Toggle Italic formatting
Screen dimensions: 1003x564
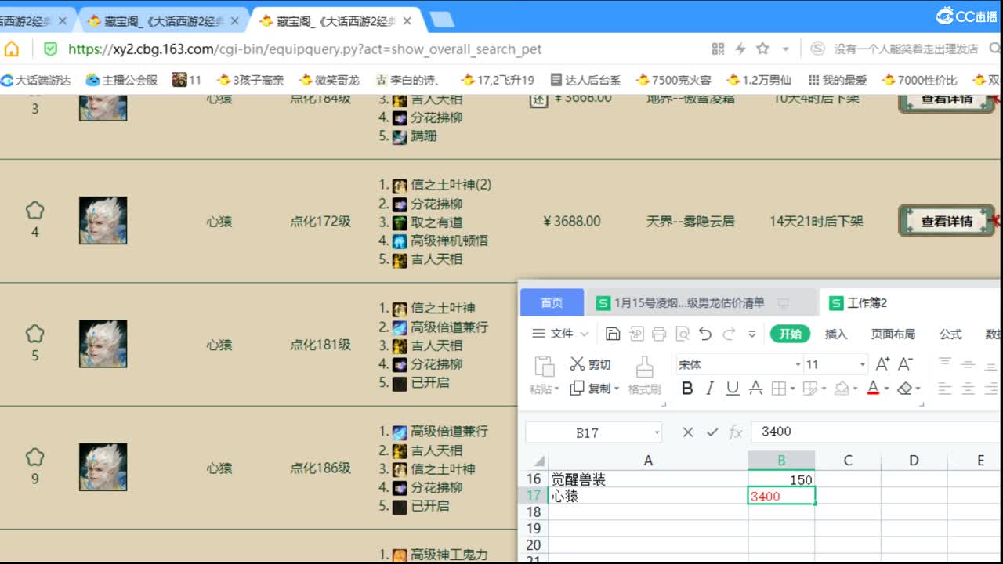click(710, 388)
